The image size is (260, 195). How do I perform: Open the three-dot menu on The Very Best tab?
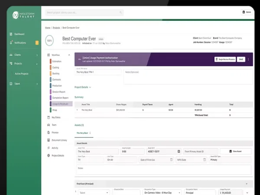[90, 133]
